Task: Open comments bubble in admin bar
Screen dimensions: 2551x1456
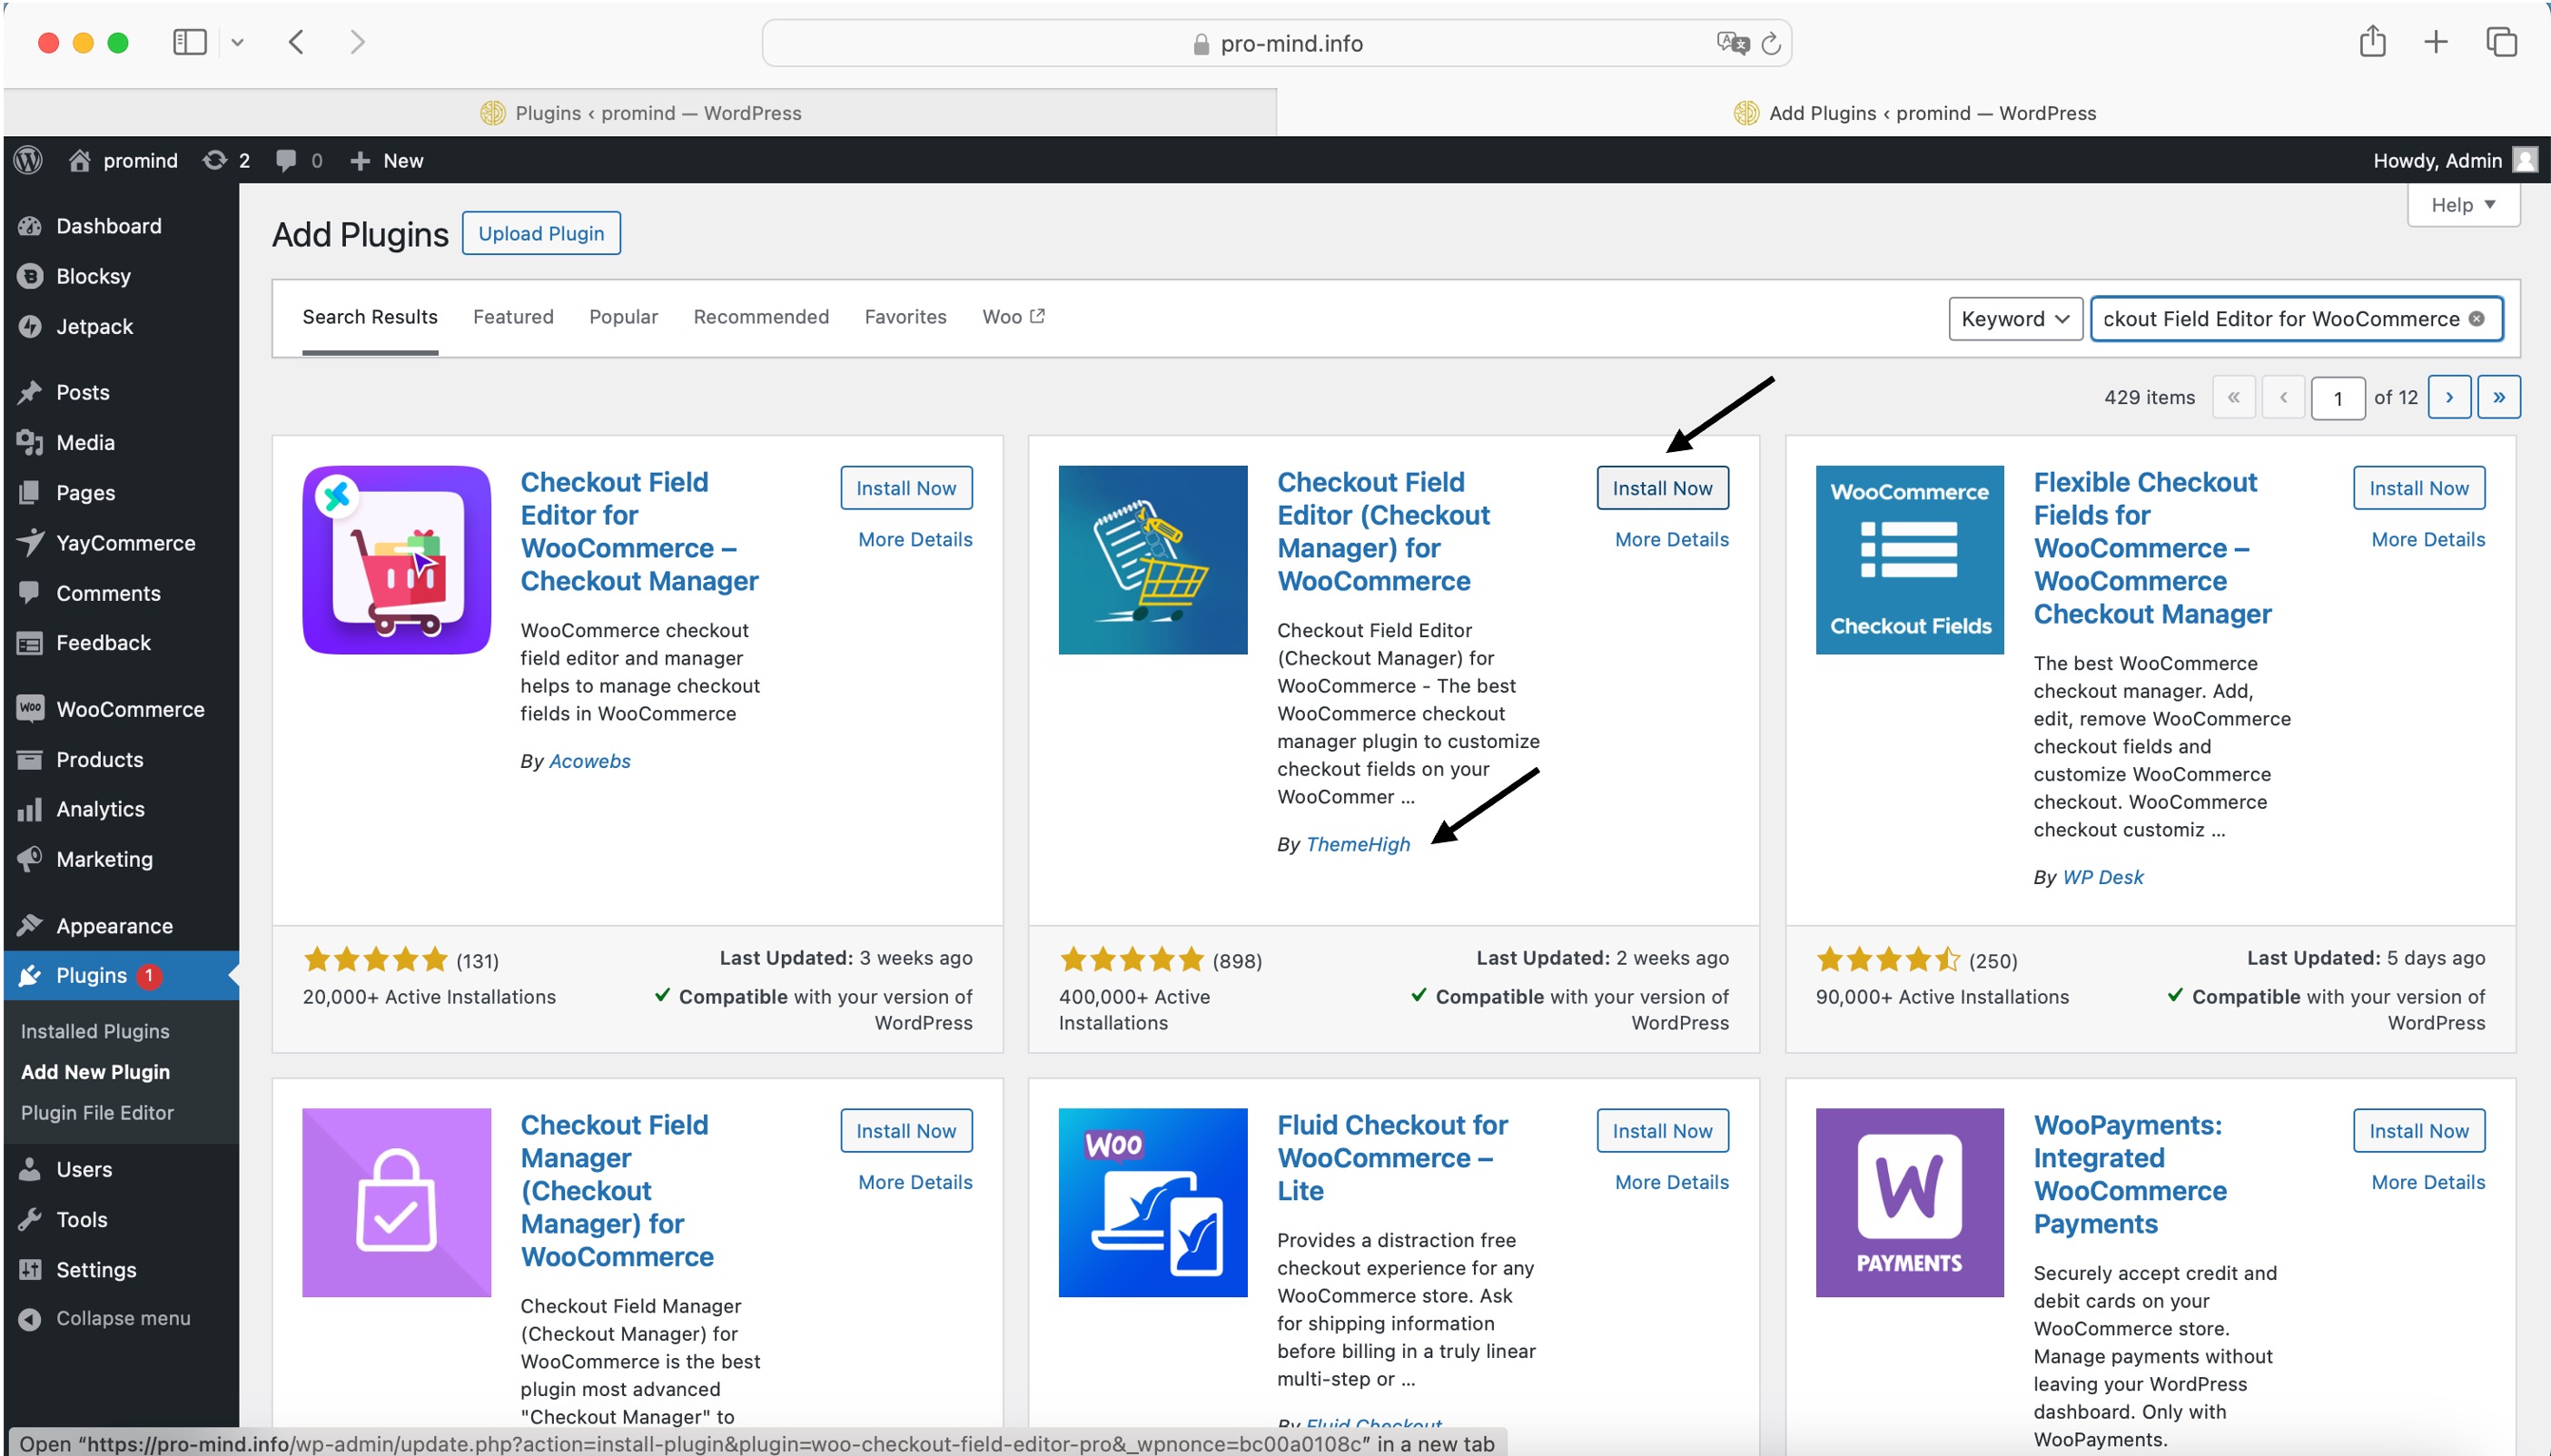Action: click(286, 160)
